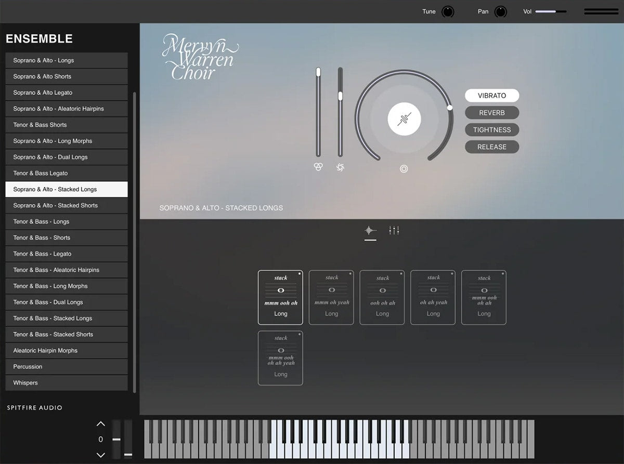Open the mixer faders view icon
This screenshot has height=464, width=624.
394,230
